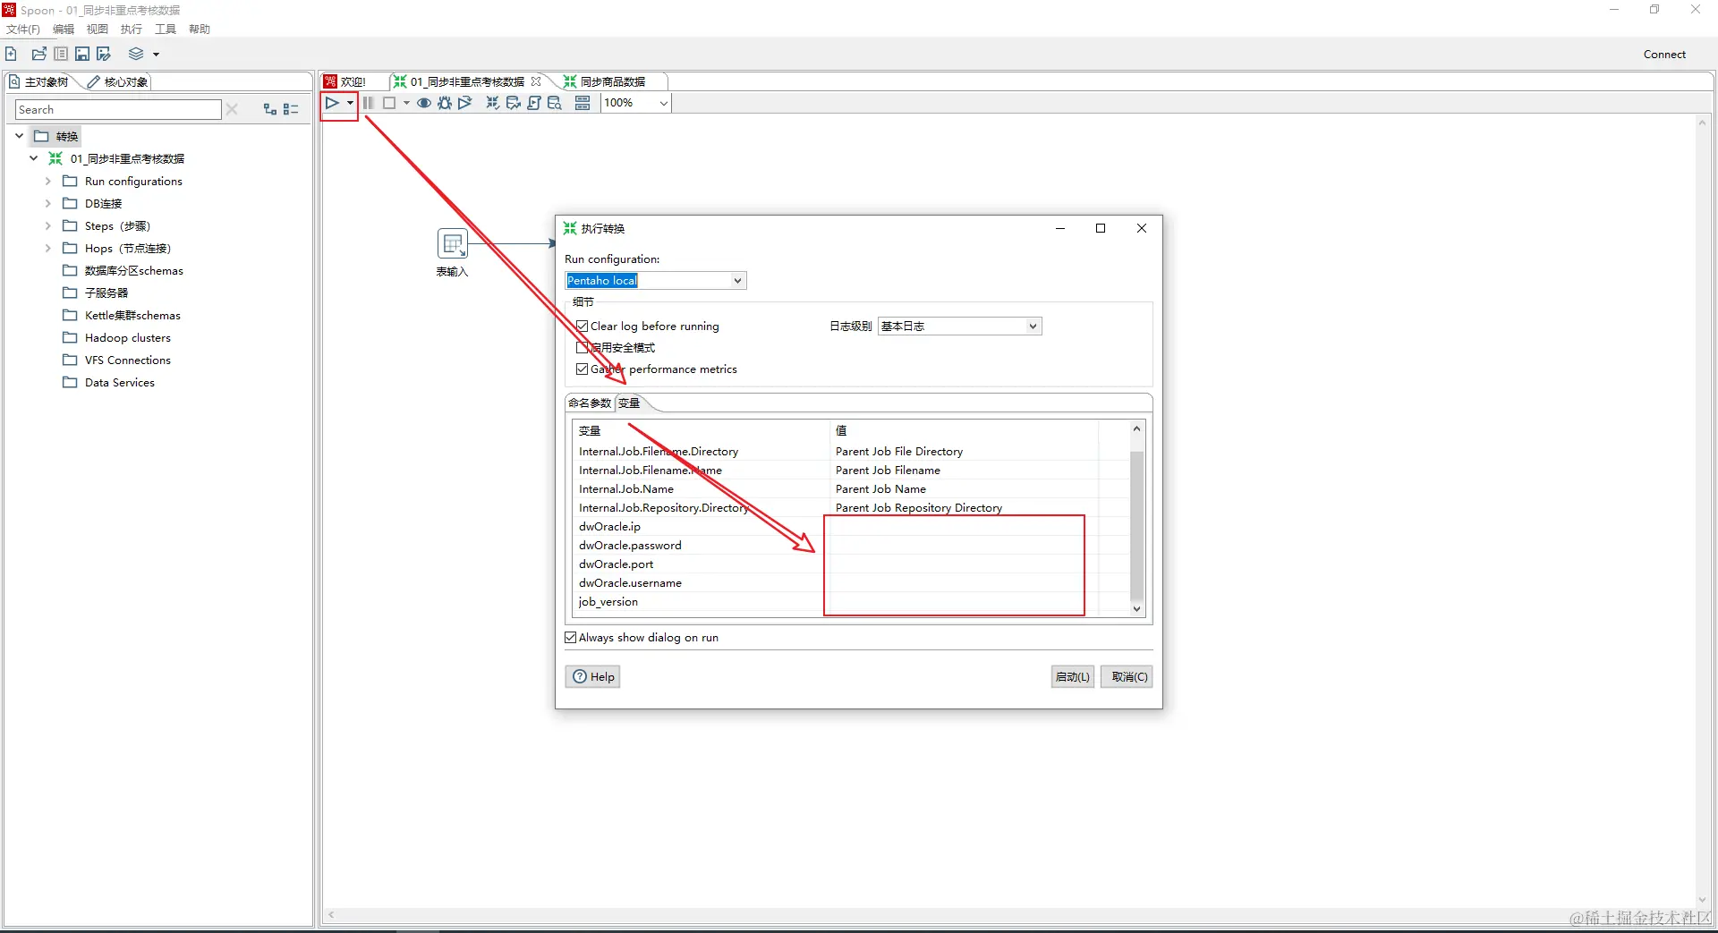The height and width of the screenshot is (933, 1718).
Task: Open the 编辑 menu
Action: click(64, 29)
